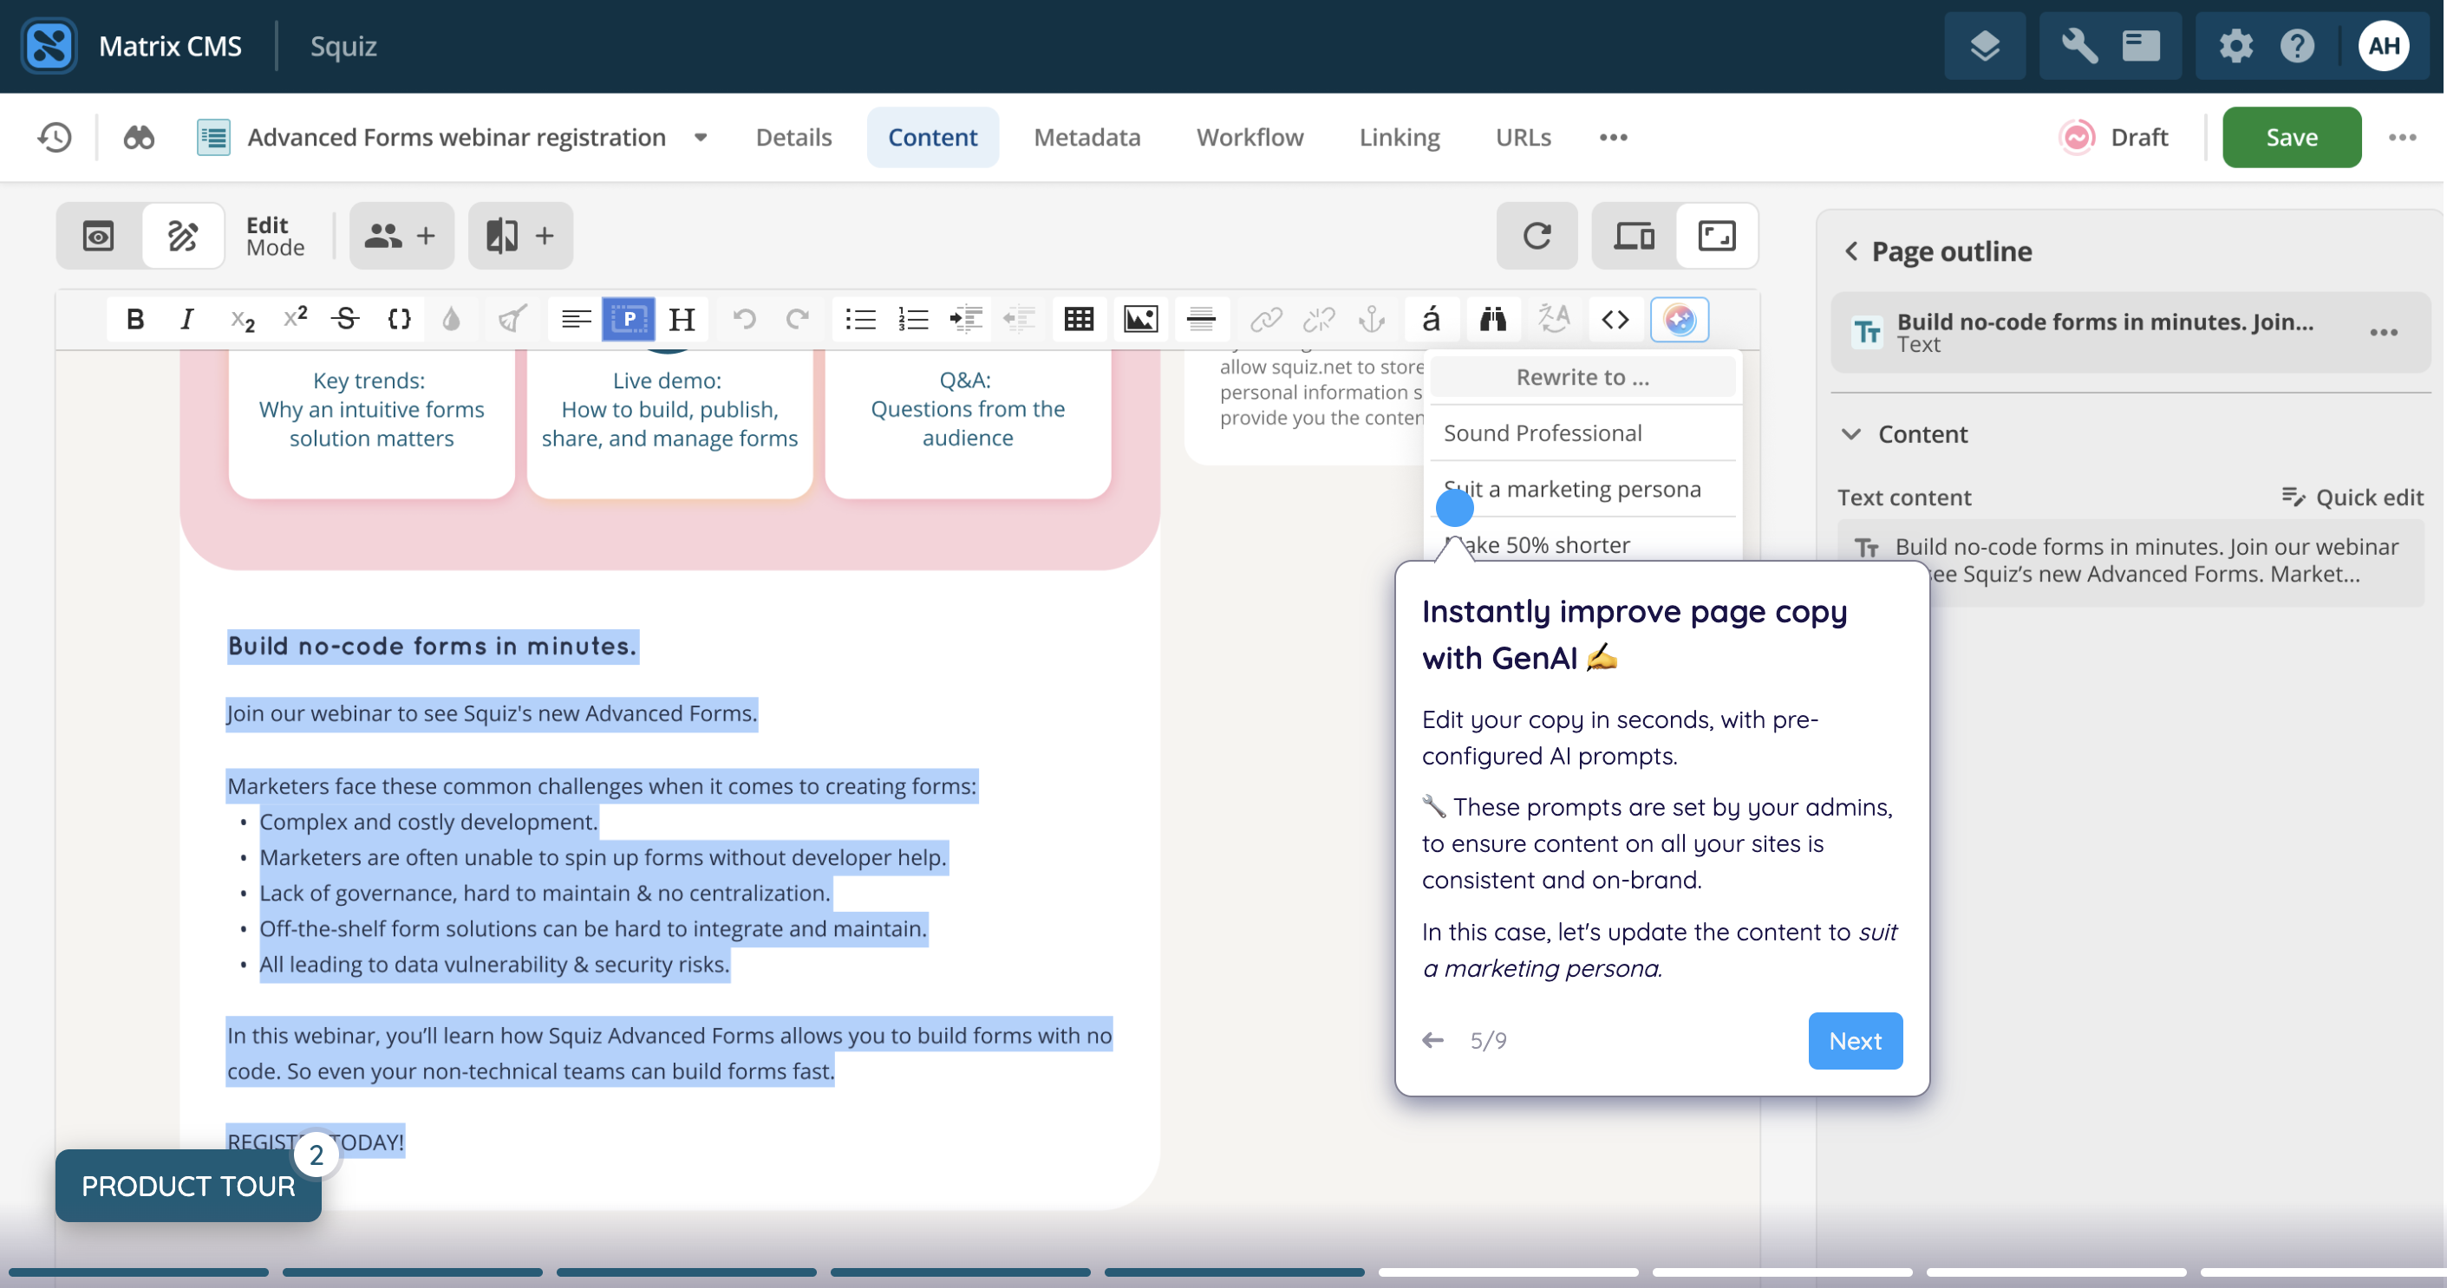Viewport: 2447px width, 1288px height.
Task: Open the special character á tool
Action: pos(1431,319)
